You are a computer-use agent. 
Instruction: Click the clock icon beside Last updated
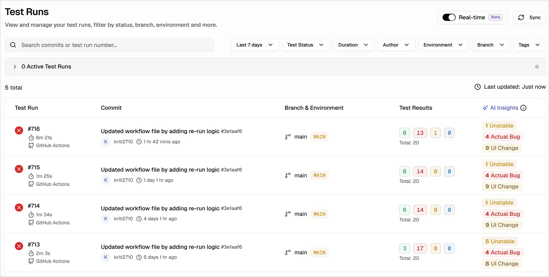pos(478,87)
